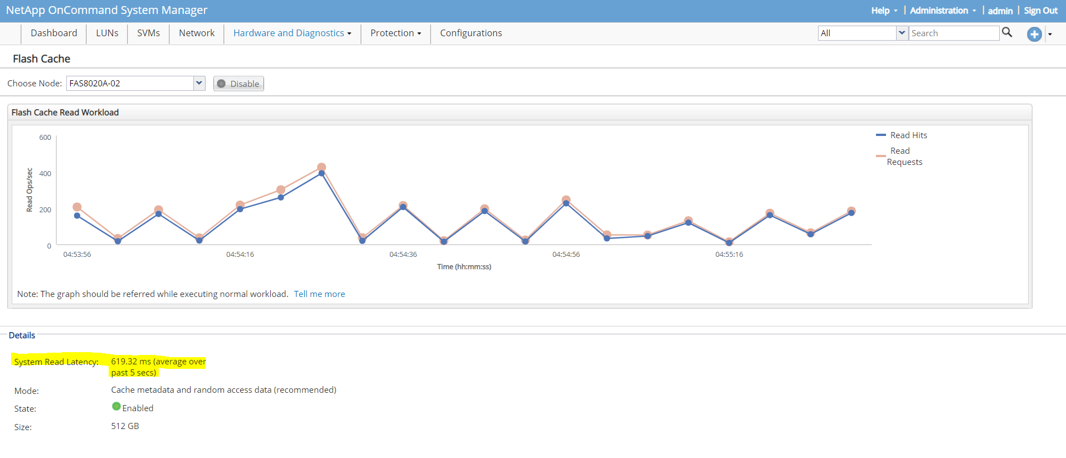This screenshot has width=1066, height=458.
Task: Open the Configurations tab
Action: 471,33
